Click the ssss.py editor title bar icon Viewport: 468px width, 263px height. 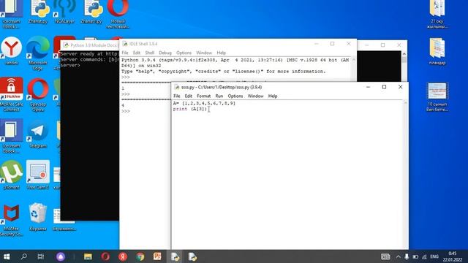click(x=177, y=87)
